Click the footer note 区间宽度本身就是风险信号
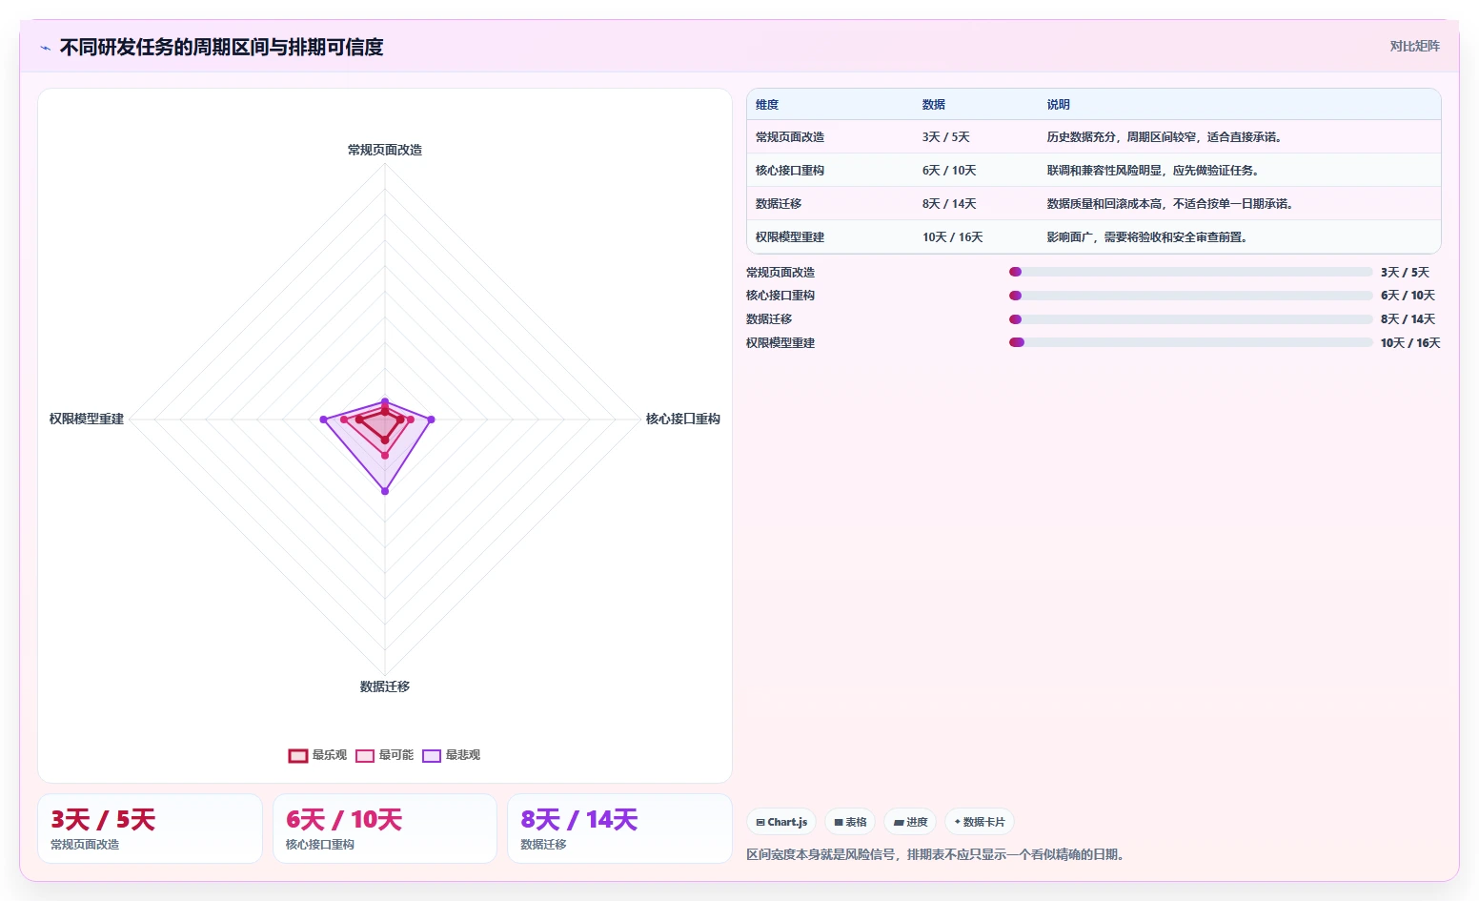This screenshot has width=1479, height=901. tap(938, 854)
